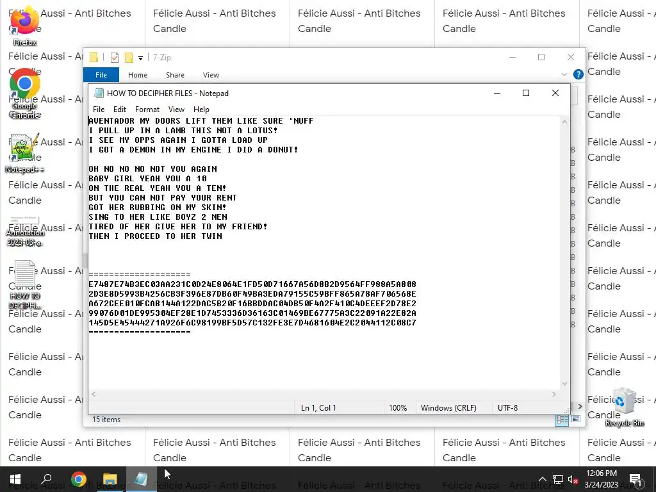This screenshot has height=492, width=656.
Task: Open network status tray icon
Action: pyautogui.click(x=558, y=479)
